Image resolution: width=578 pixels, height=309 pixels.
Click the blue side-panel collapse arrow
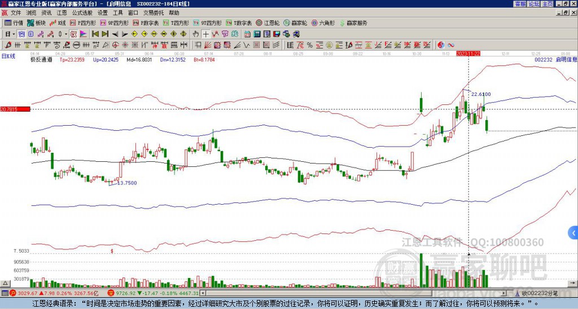pos(573,233)
